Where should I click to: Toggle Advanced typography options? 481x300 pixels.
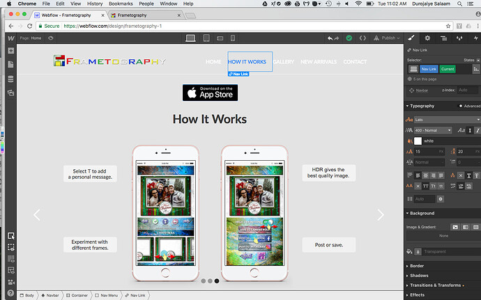[470, 106]
